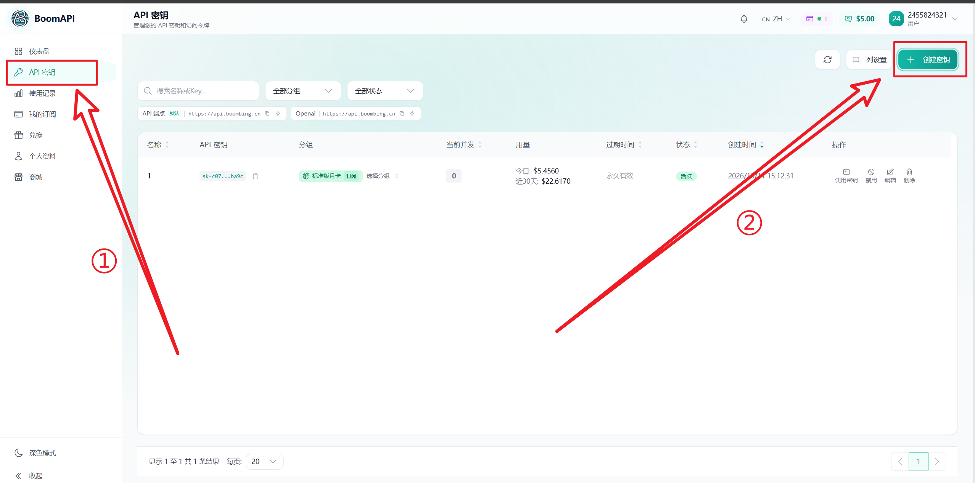Open 兑换 redeem page
The height and width of the screenshot is (483, 975).
pos(61,135)
